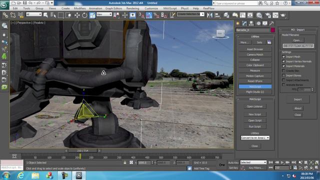
Task: Open the selection filter All dropdown
Action: tap(33, 14)
